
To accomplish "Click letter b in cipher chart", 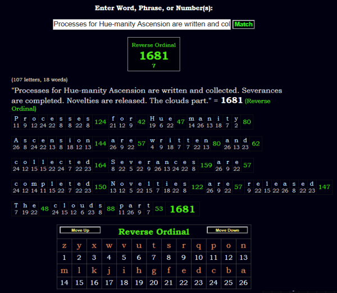I will 229,271.
